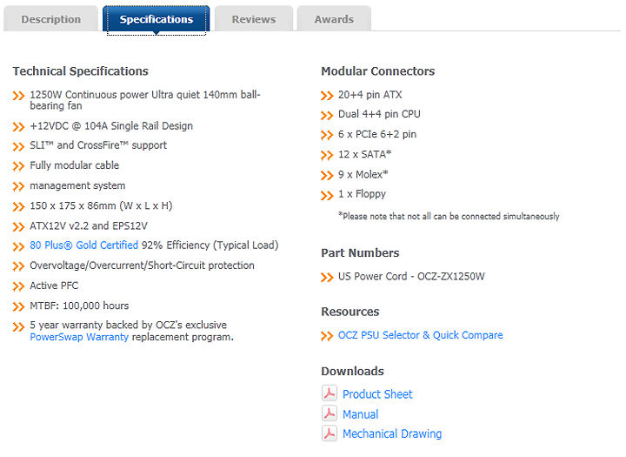Click the orange arrows before OCZ PSU Selector
This screenshot has height=457, width=626.
327,336
